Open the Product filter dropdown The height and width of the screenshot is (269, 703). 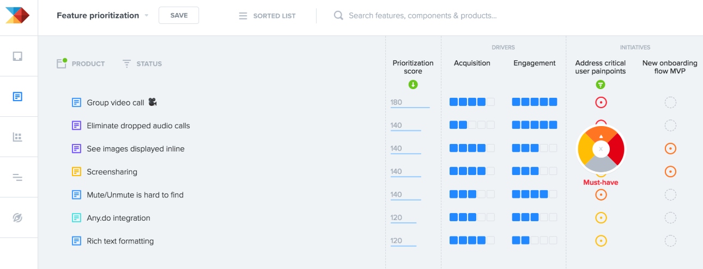(81, 64)
